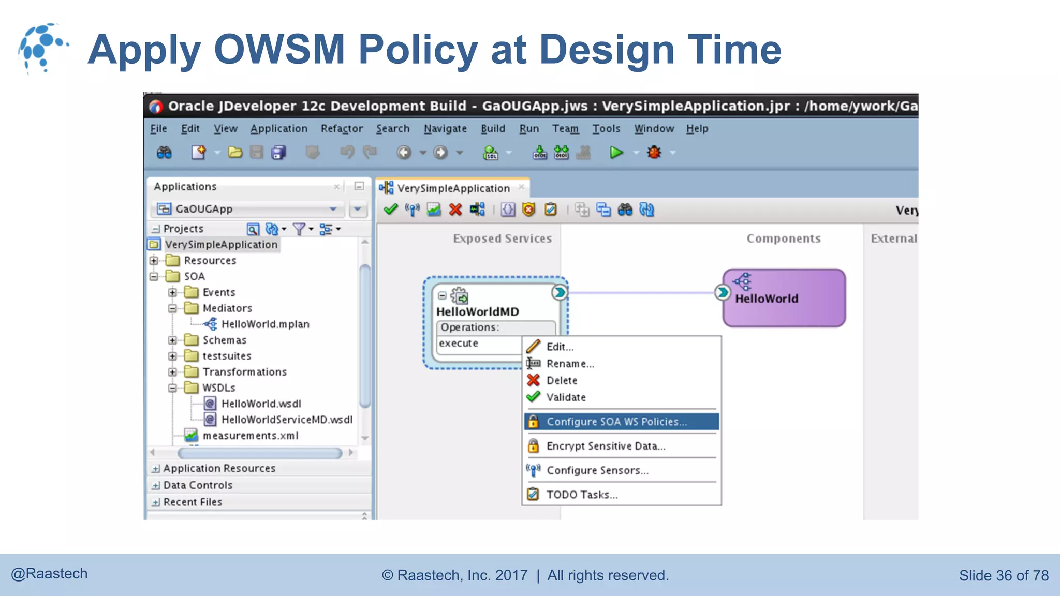Select HelloWorld.mplan in the tree
The width and height of the screenshot is (1060, 596).
265,324
